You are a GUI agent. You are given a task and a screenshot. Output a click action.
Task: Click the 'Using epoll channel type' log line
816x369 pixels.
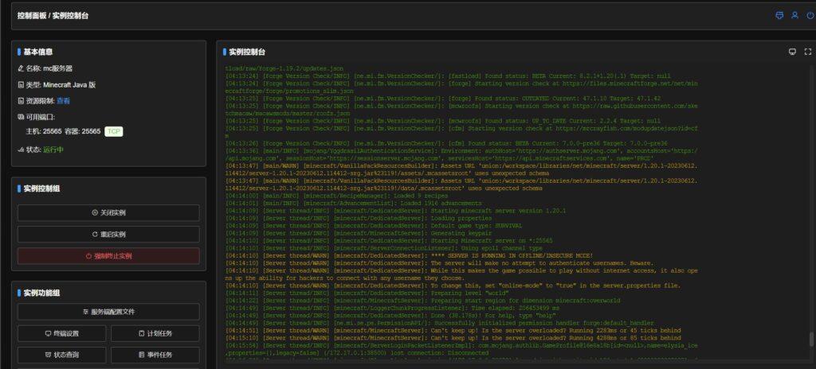pos(383,248)
